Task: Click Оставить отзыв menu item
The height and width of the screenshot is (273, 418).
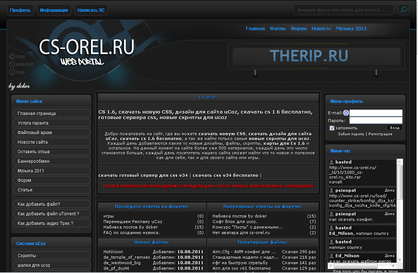Action: tap(52, 152)
